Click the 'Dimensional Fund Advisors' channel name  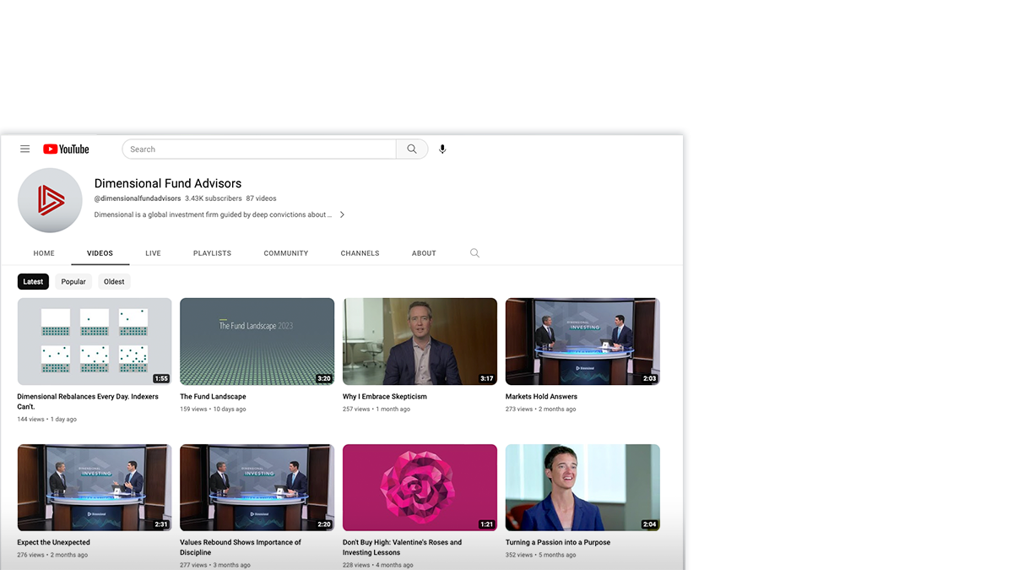168,183
